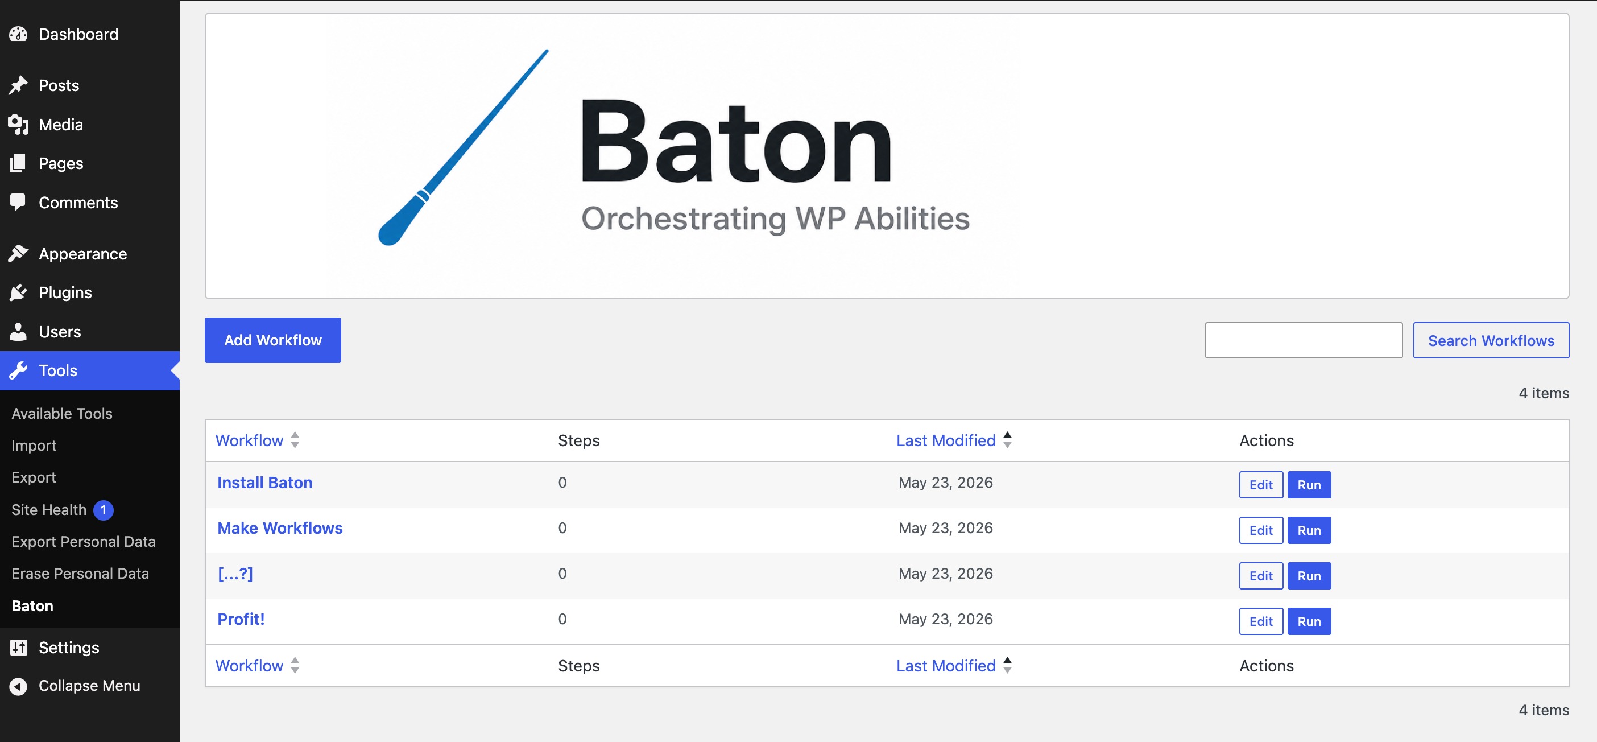Open the Install Baton workflow link
1597x742 pixels.
(264, 482)
